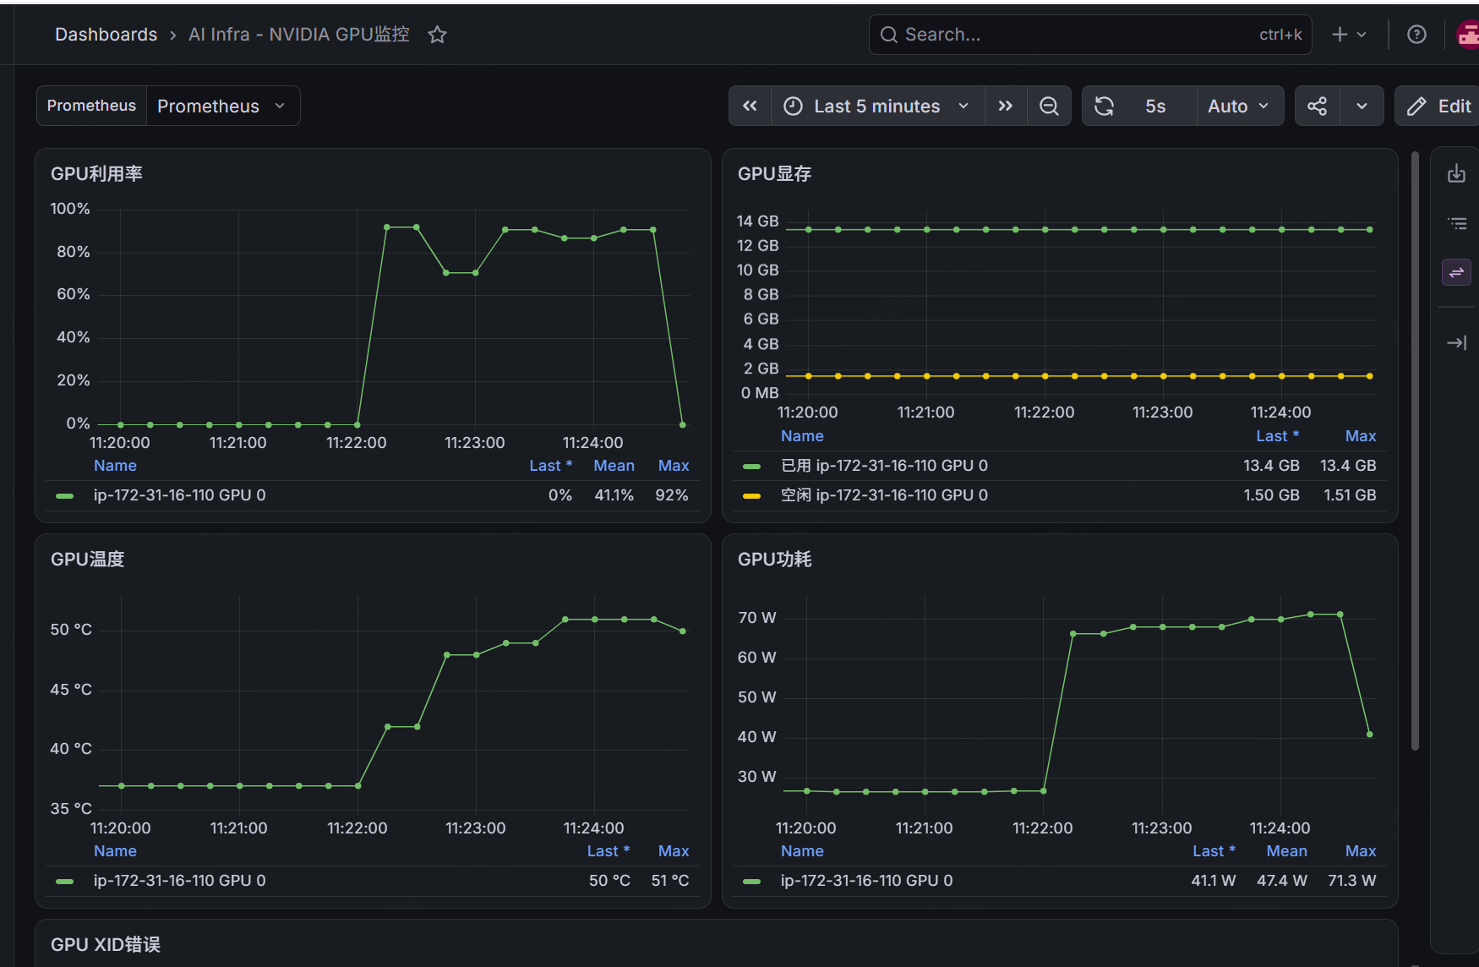Open GPU功耗 panel title
Screen dimensions: 1479x967
tap(774, 560)
